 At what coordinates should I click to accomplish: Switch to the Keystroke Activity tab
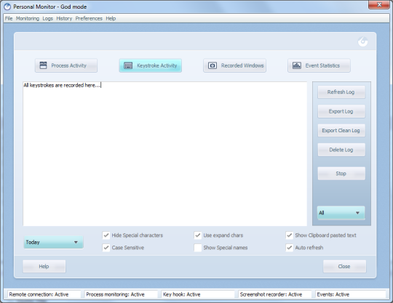tap(151, 65)
